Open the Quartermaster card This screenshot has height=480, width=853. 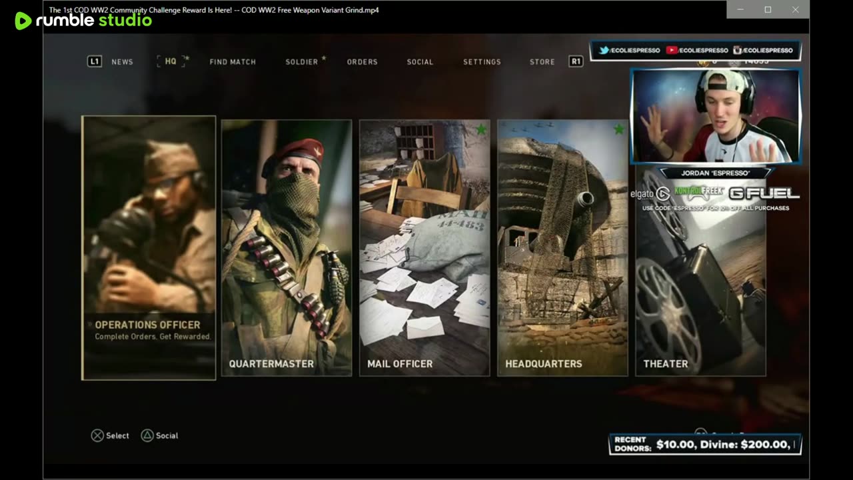click(x=287, y=248)
